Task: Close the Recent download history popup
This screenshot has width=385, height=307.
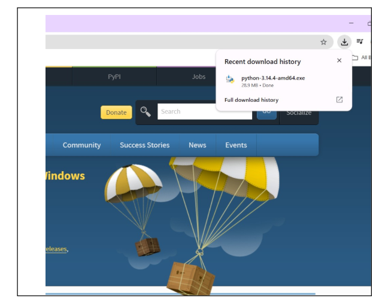Action: click(339, 60)
